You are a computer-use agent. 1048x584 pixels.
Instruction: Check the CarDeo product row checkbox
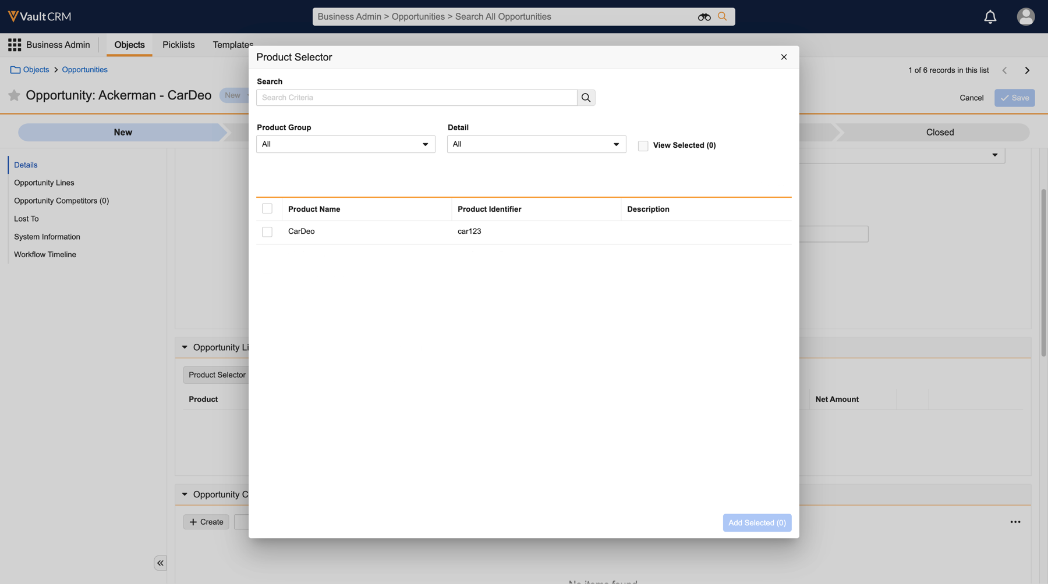click(267, 232)
